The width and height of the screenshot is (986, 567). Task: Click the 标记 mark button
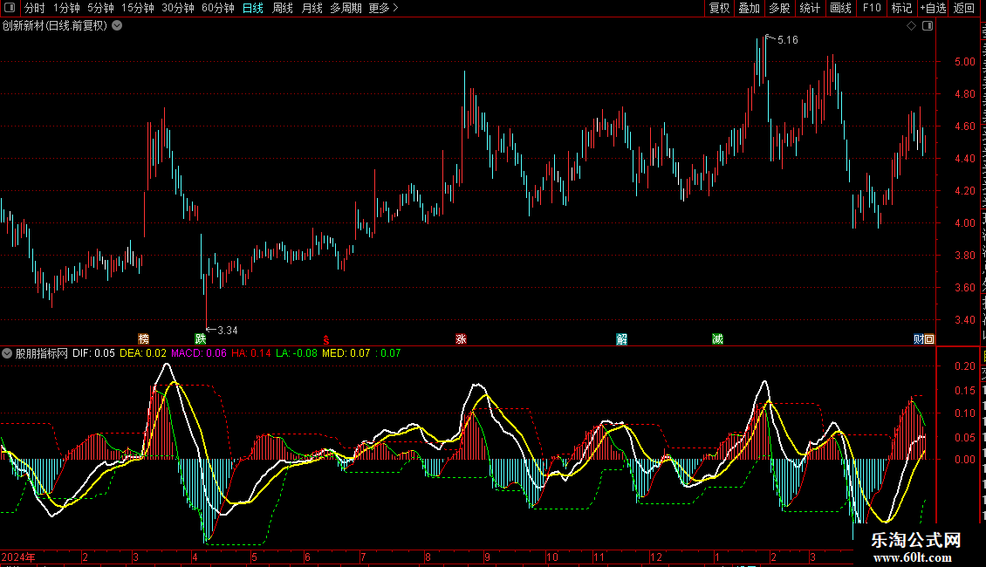pos(901,8)
